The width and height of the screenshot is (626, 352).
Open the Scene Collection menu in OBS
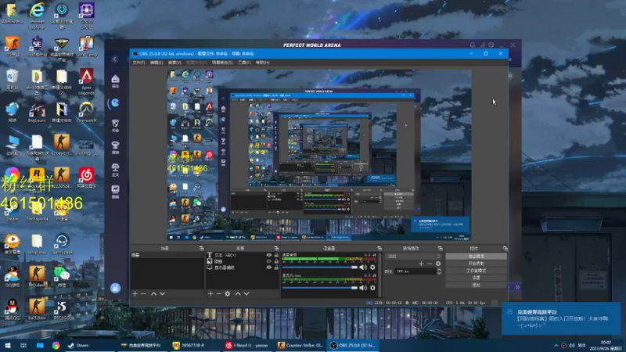point(222,63)
